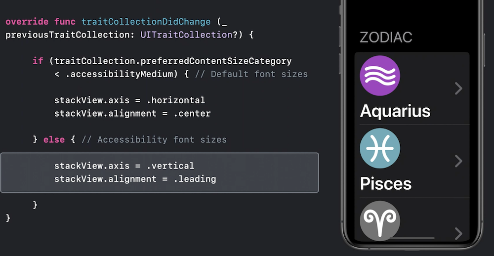Click the stackView.alignment = .leading line

coord(135,179)
